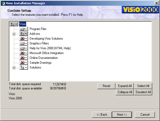Click the Visio Installation Manager title icon
Image resolution: width=160 pixels, height=121 pixels.
click(x=3, y=3)
